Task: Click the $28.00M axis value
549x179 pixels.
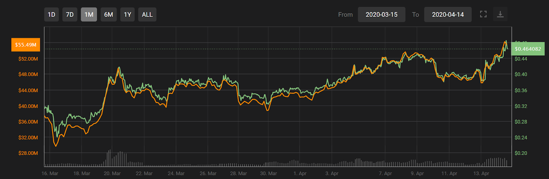Action: coord(28,153)
